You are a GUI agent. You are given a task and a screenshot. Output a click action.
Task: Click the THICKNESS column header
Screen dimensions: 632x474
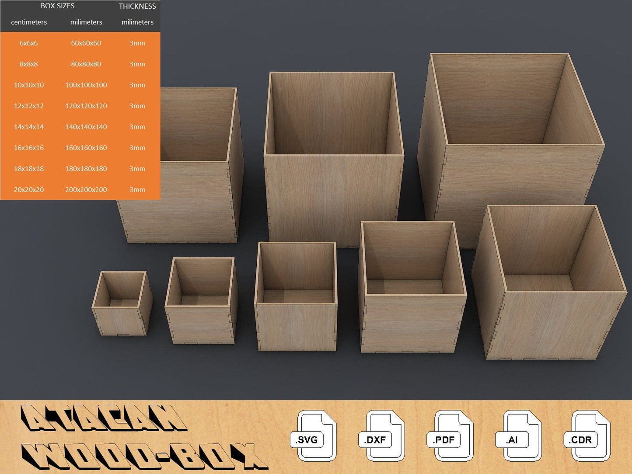(x=137, y=6)
